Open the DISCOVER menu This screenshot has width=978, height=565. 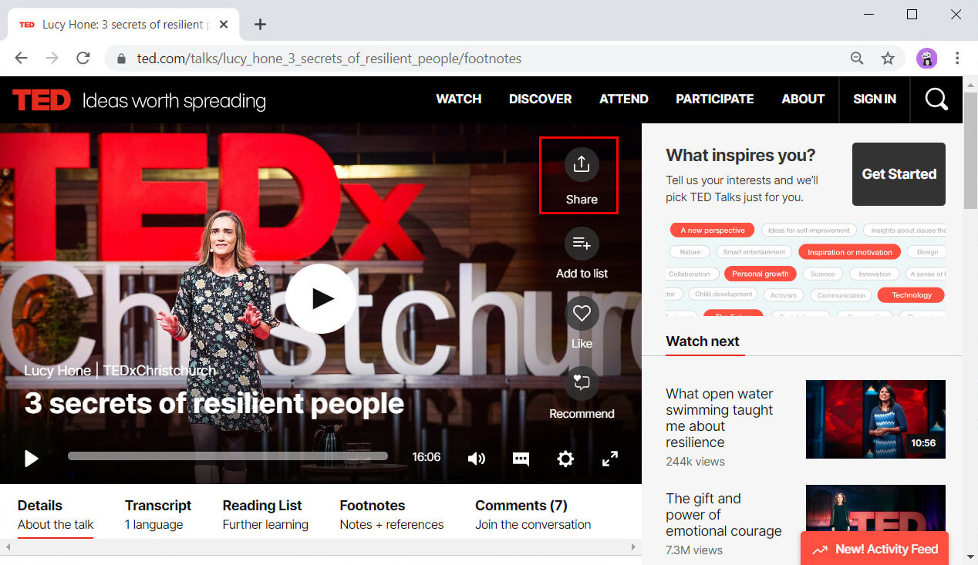(x=540, y=99)
